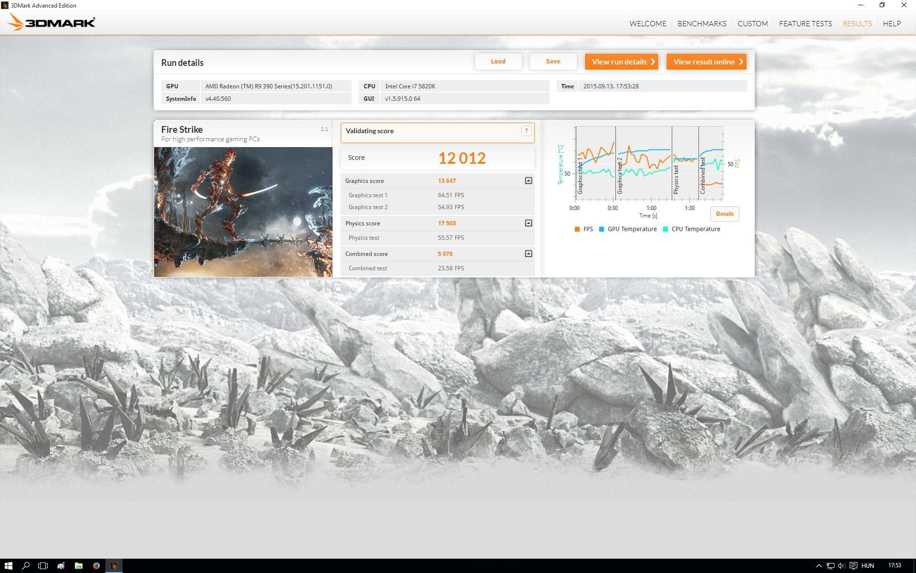Screen dimensions: 916x573
Task: Click the Time value 2015.09.13. 17:53:28
Action: 663,86
